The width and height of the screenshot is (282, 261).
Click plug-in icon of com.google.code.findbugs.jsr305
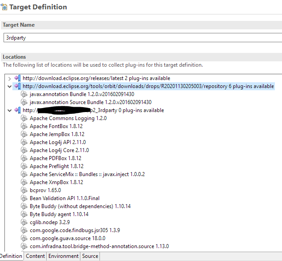coord(24,230)
